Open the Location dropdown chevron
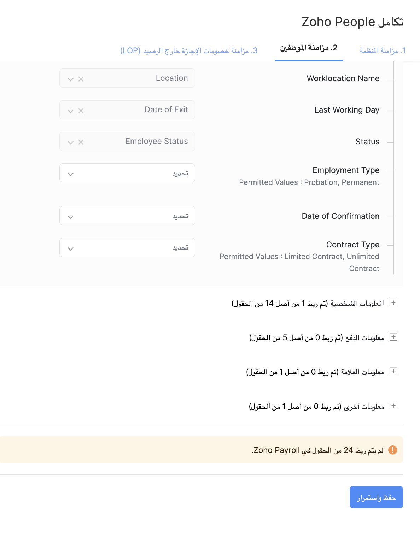This screenshot has width=420, height=545. 71,79
